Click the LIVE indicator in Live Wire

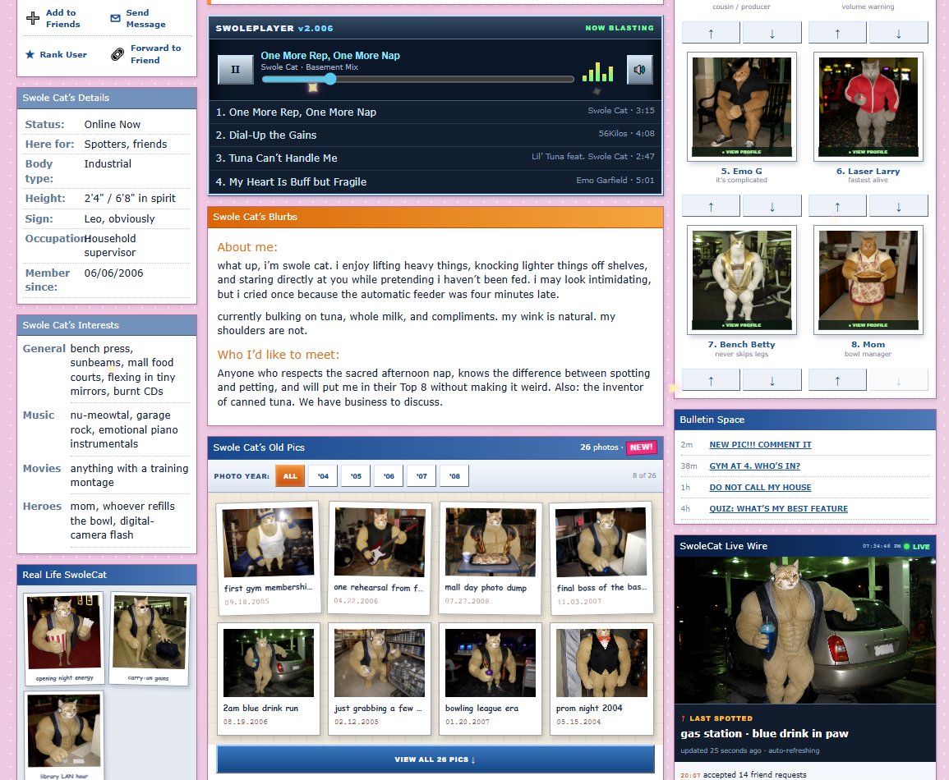coord(916,547)
